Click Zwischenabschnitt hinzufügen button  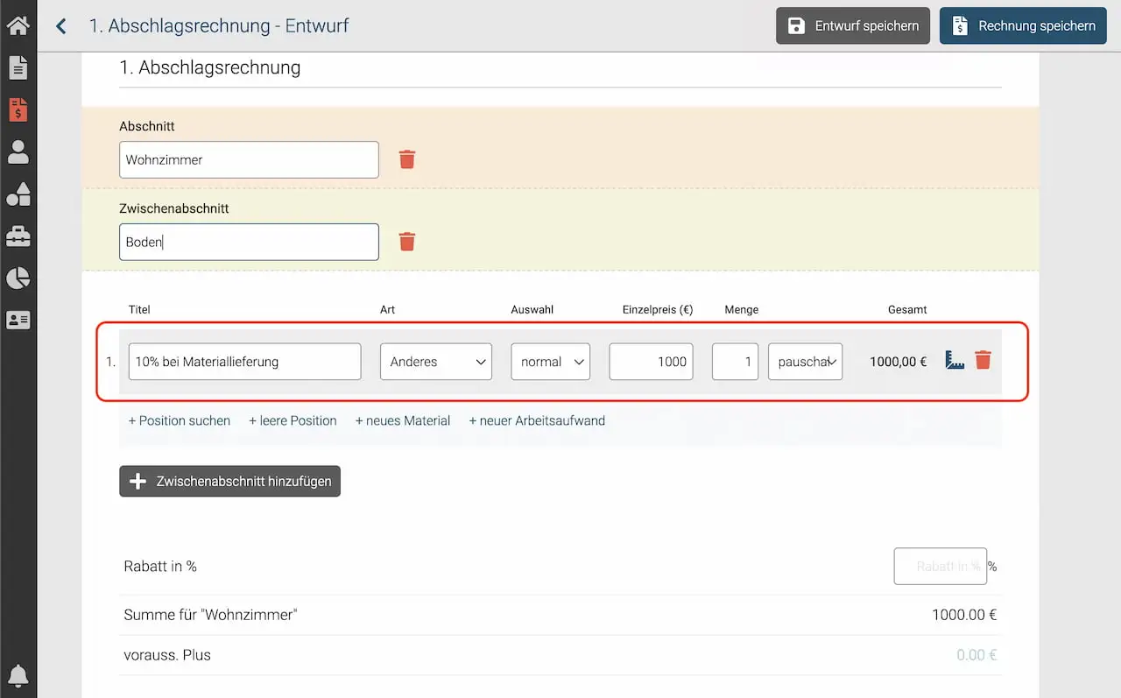click(230, 482)
